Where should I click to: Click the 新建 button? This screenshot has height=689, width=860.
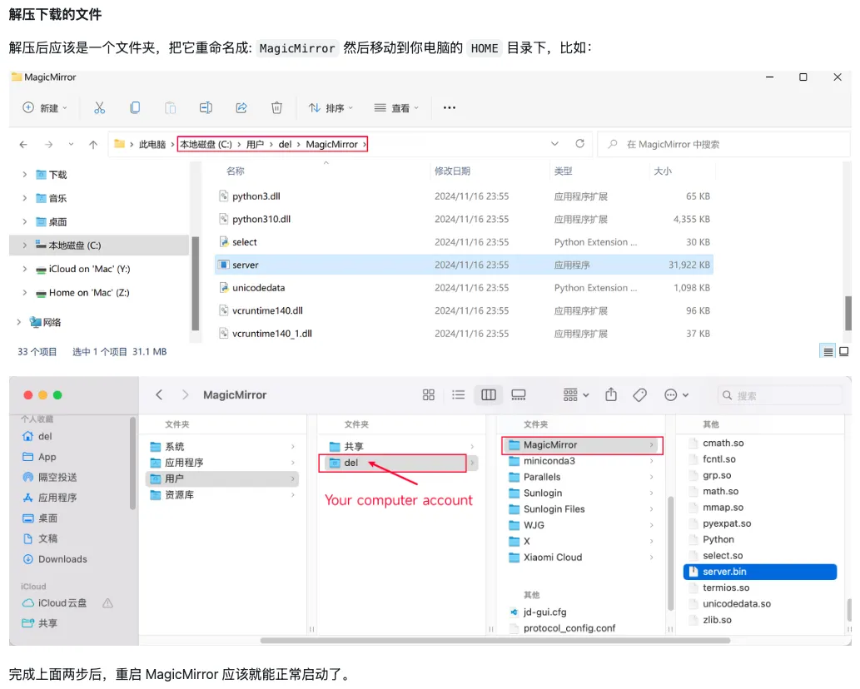pos(44,108)
